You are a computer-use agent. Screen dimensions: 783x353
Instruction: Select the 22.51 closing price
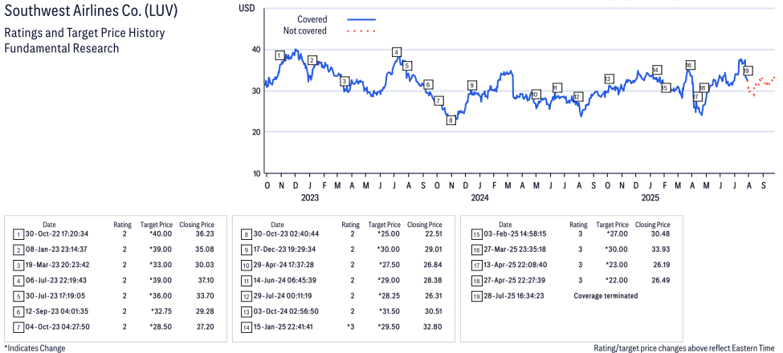(432, 233)
